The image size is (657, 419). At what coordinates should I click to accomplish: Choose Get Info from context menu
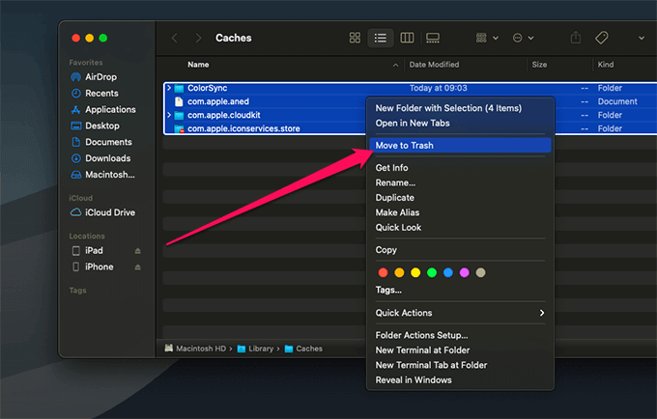(460, 168)
